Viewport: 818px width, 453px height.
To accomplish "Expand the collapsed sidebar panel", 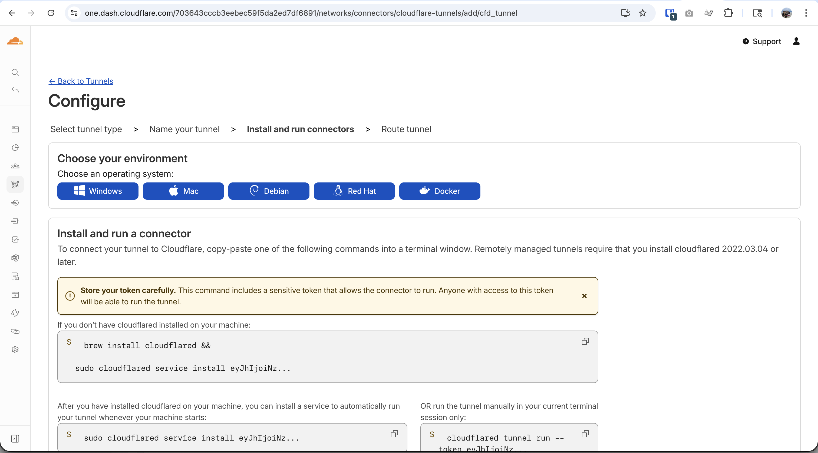I will tap(15, 439).
